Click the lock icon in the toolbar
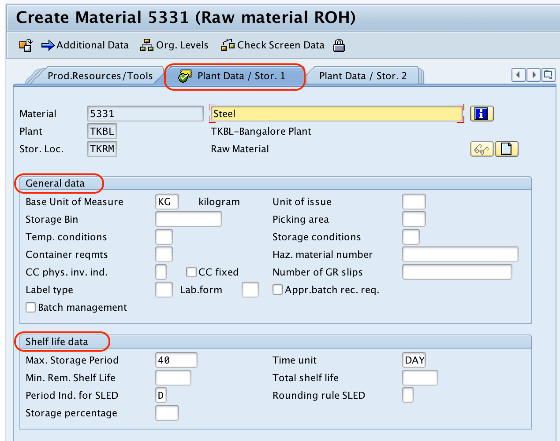Viewport: 560px width, 441px height. [339, 45]
